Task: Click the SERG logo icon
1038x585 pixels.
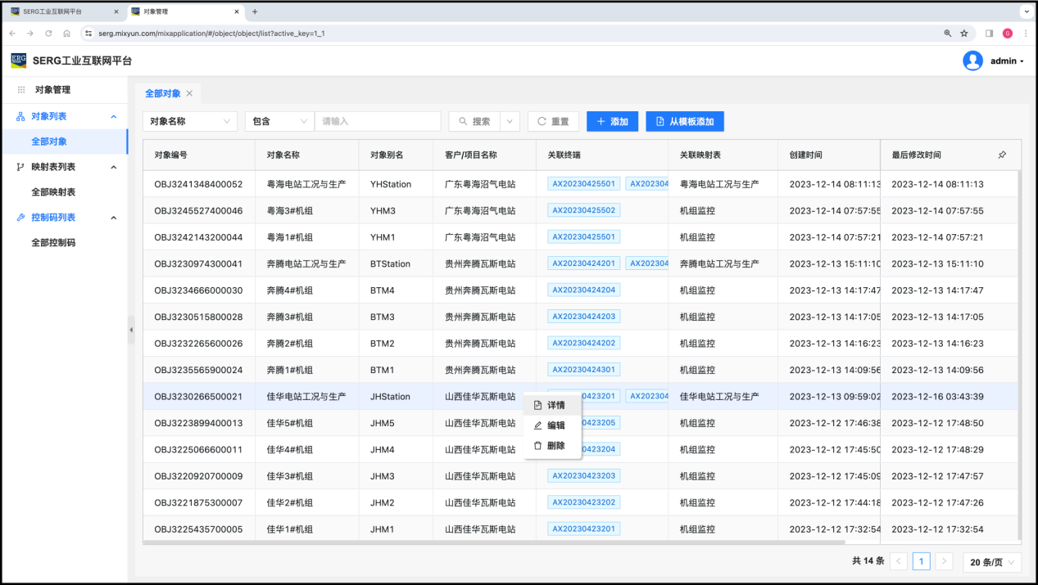Action: pos(18,61)
